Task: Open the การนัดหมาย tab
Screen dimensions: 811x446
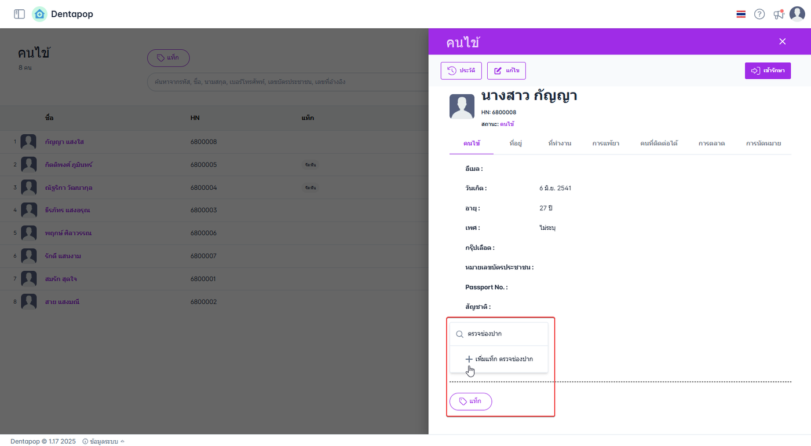Action: [x=763, y=143]
